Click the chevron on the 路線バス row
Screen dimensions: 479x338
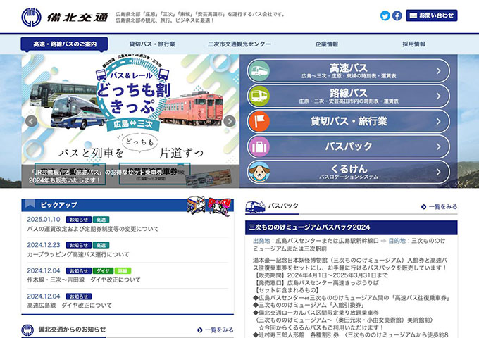point(438,96)
